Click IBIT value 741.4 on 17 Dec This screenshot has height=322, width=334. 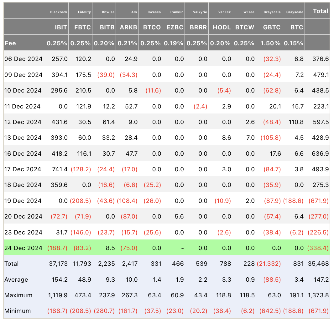[x=60, y=169]
